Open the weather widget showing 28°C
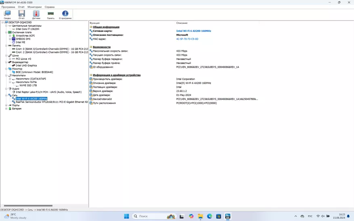The height and width of the screenshot is (221, 354). 15,216
